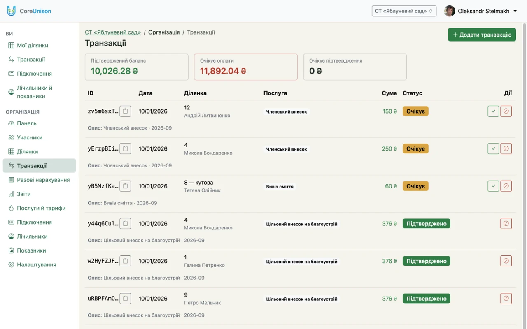527x329 pixels.
Task: Click the Очікує status badge for plot 12
Action: 415,111
